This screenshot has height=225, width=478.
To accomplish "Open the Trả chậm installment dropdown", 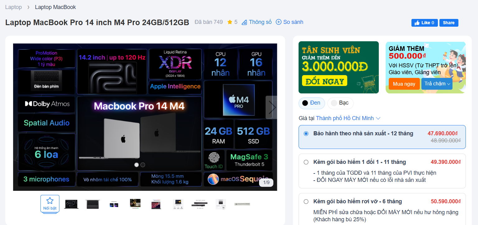I will 437,84.
